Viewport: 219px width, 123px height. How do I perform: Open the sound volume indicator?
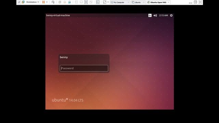tap(155, 15)
